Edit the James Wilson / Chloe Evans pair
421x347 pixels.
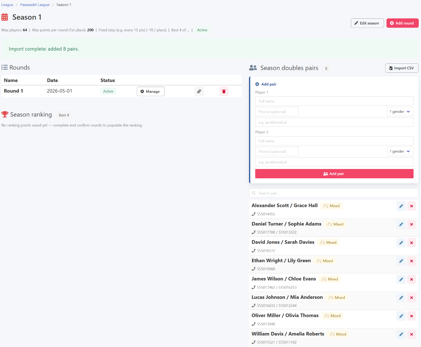401,279
